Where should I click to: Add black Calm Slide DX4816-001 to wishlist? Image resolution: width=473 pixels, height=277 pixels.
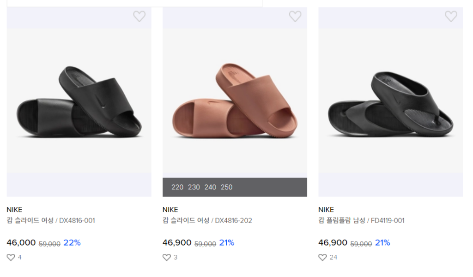tap(139, 17)
